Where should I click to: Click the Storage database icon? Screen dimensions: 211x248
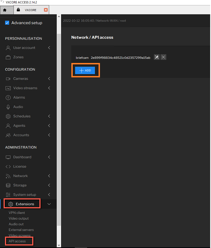[8, 185]
